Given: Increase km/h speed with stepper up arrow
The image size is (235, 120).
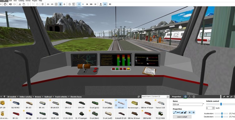Looking at the screenshot, I should 214,107.
